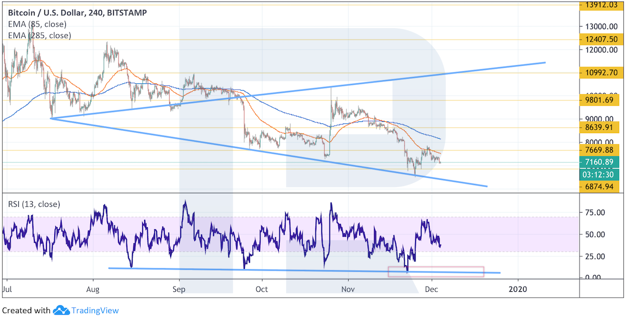
Task: Select the 03:12:30 candle countdown label
Action: point(601,174)
